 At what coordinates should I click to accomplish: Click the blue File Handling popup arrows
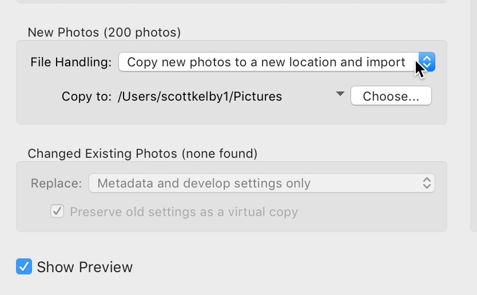427,62
